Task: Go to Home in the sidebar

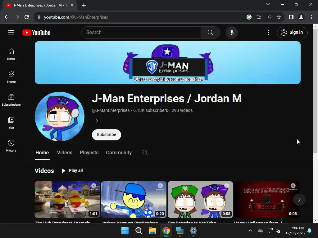Action: tap(11, 54)
